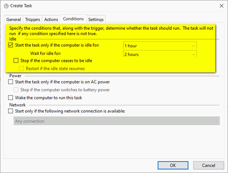The height and width of the screenshot is (173, 228).
Task: Expand the wait for idle 2 hours dropdown
Action: tap(160, 54)
